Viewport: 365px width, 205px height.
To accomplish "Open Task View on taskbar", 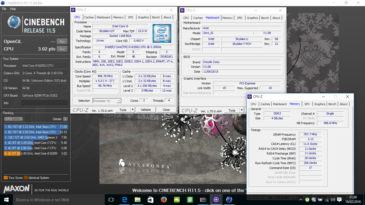I will 111,200.
